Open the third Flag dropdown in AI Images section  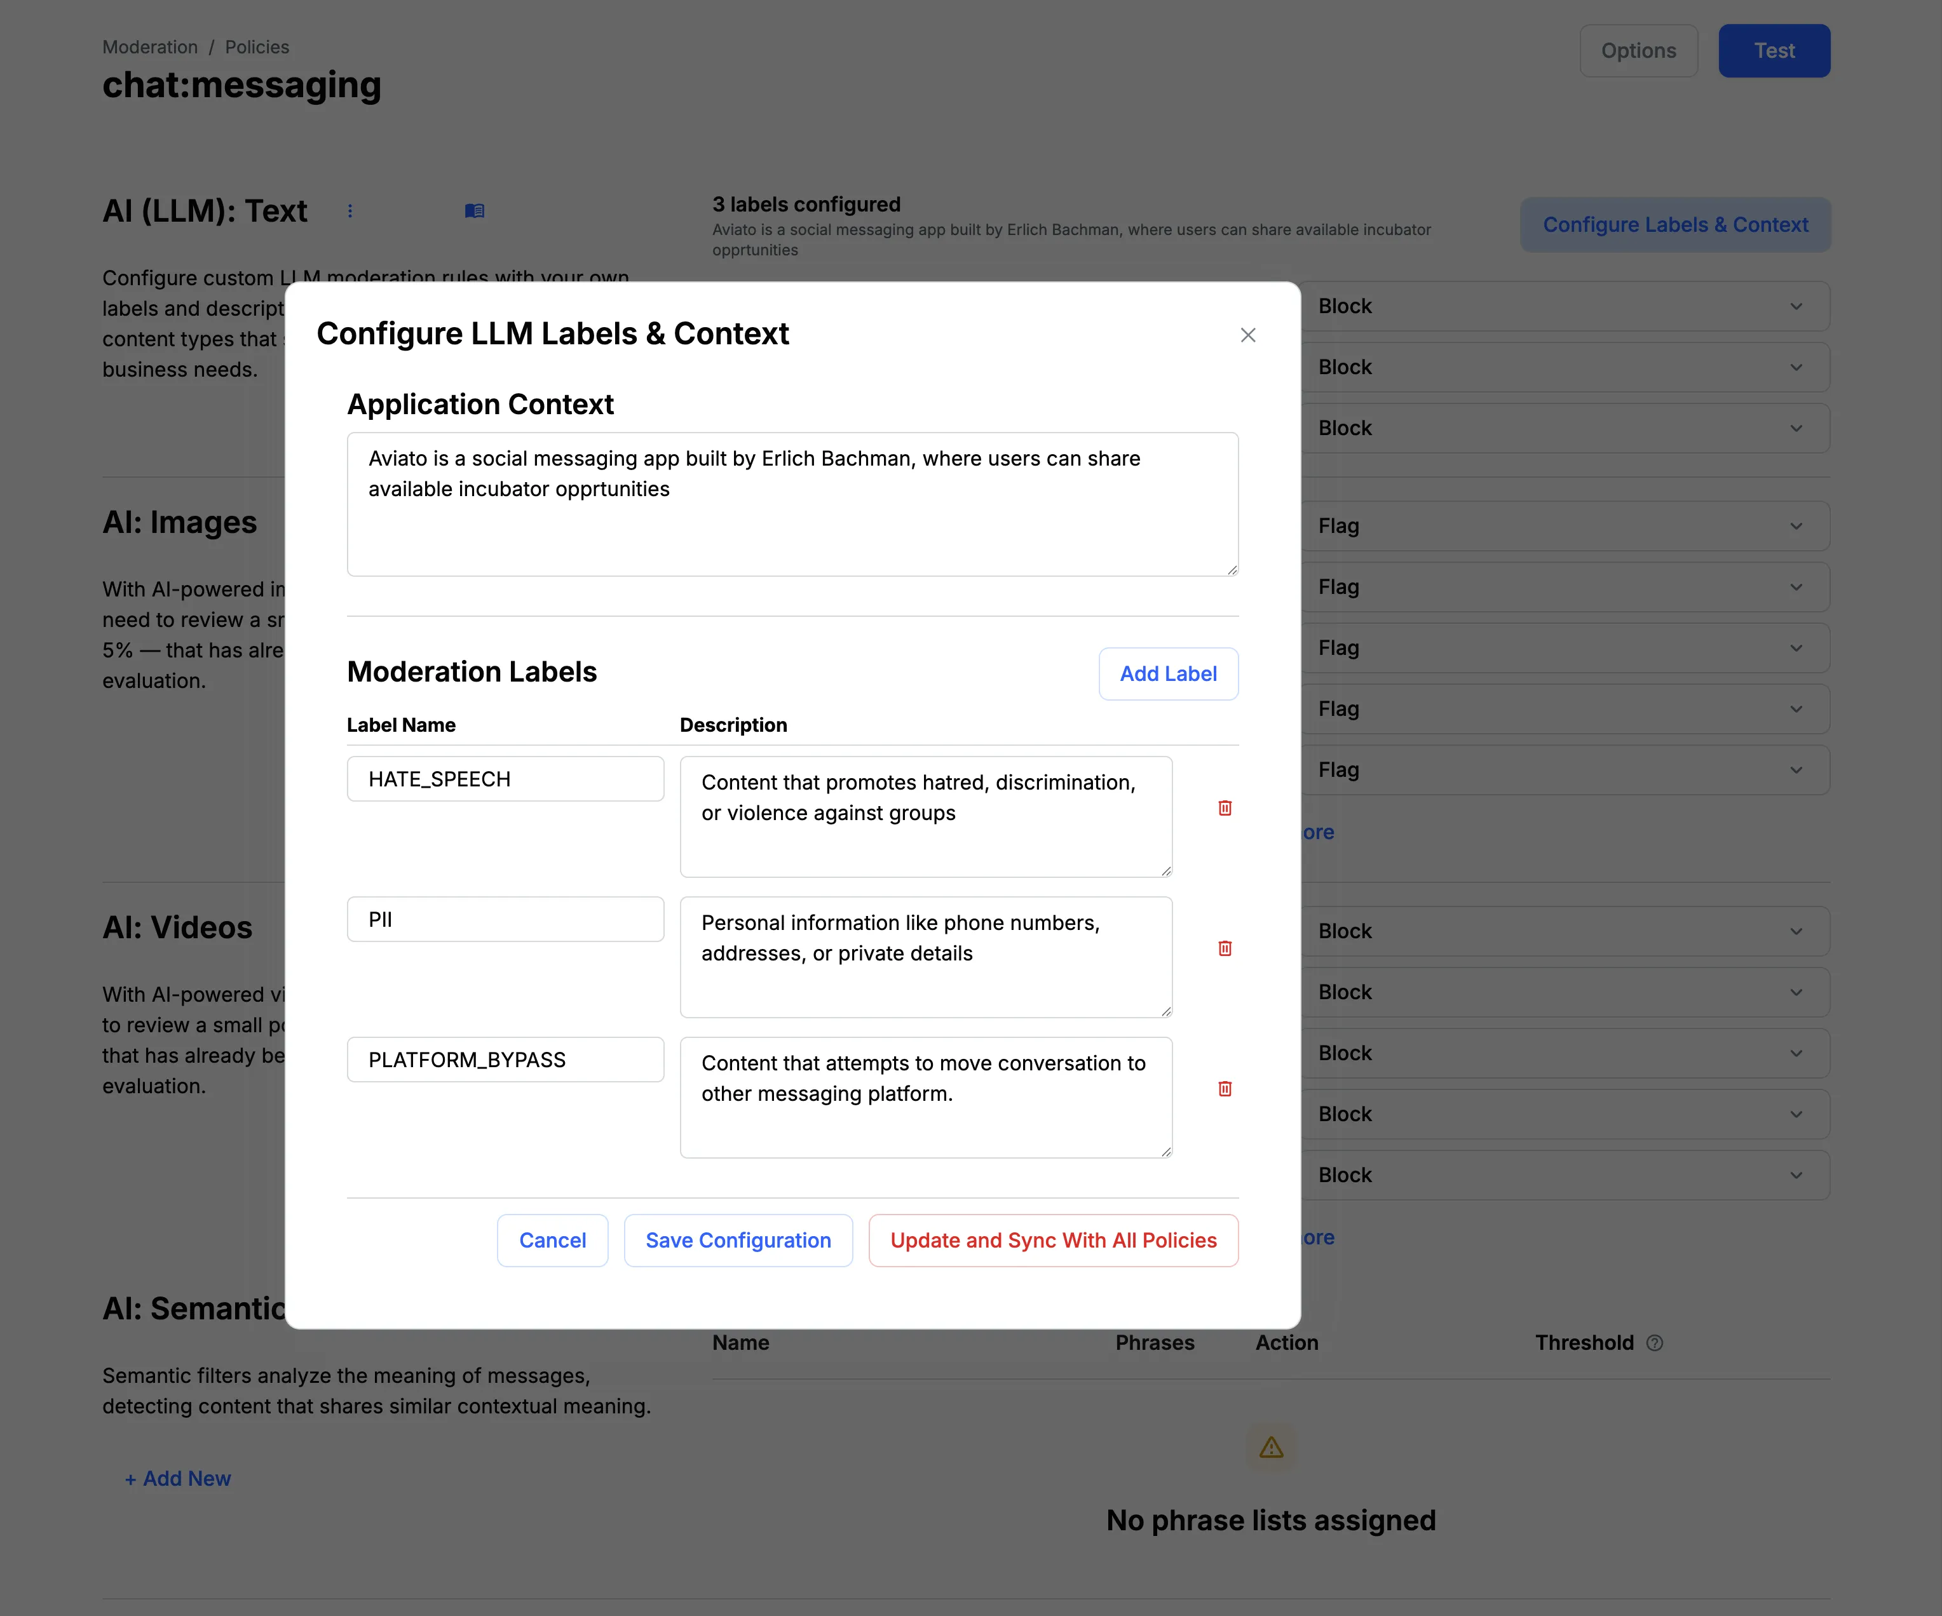tap(1565, 648)
